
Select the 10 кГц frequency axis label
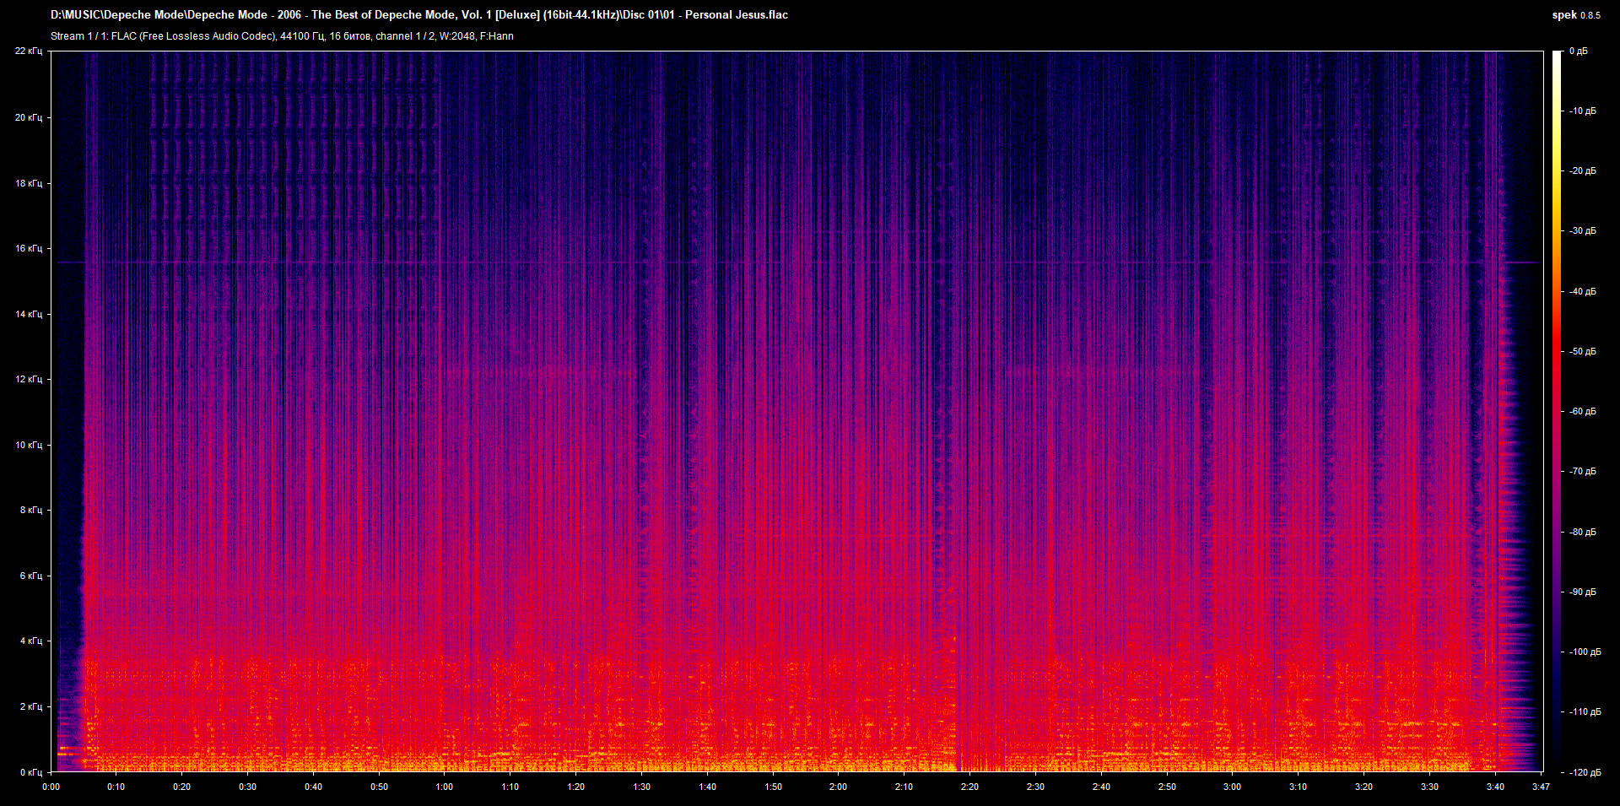(x=28, y=445)
